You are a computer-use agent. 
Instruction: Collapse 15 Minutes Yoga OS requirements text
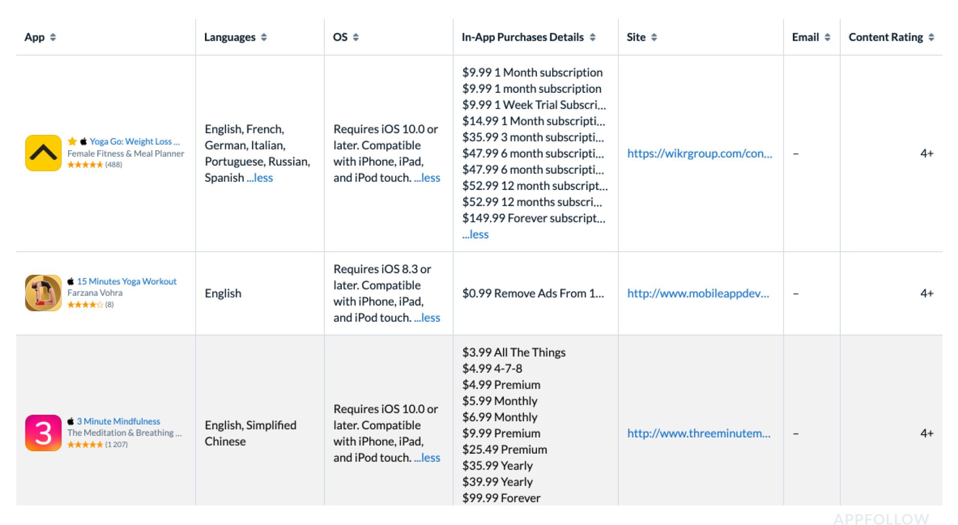click(427, 317)
